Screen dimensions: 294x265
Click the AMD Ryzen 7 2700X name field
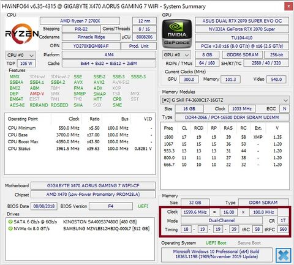80,21
